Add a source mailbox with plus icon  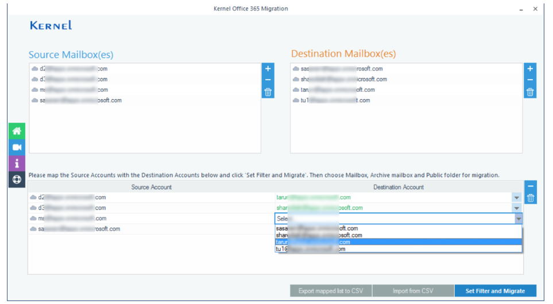268,69
